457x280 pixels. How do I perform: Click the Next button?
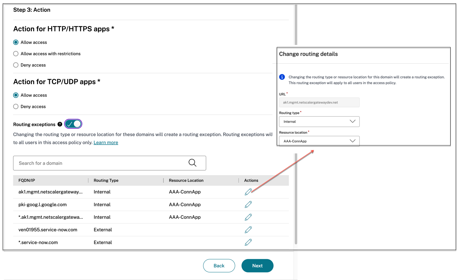257,266
